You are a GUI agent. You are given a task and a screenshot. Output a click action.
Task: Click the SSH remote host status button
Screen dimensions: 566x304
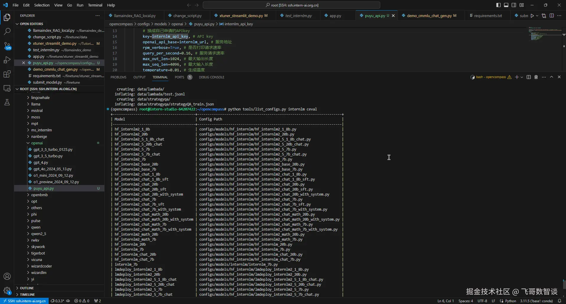[24, 301]
